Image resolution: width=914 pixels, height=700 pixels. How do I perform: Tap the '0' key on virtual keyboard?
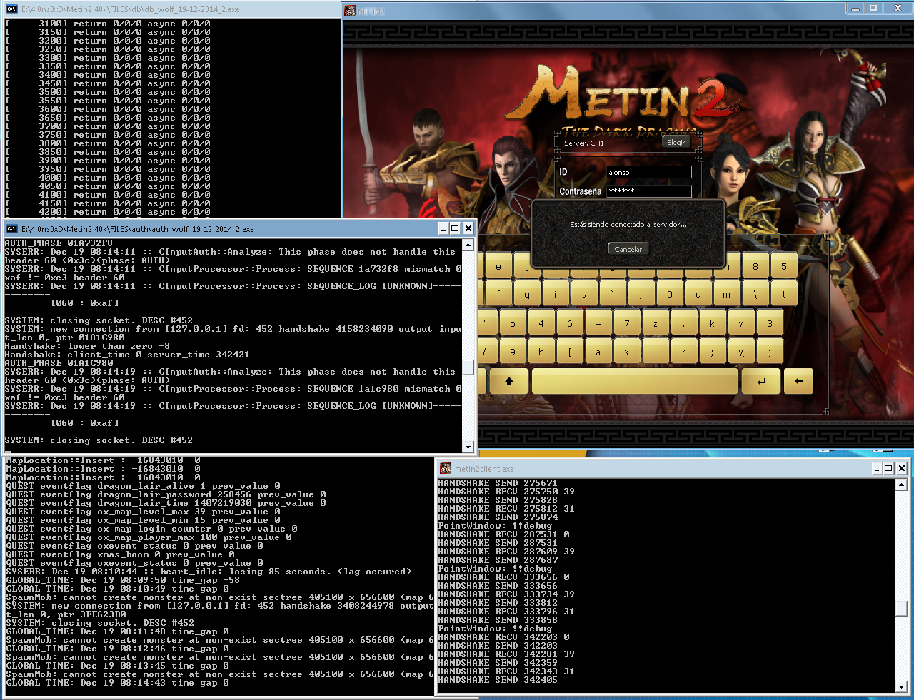[670, 294]
